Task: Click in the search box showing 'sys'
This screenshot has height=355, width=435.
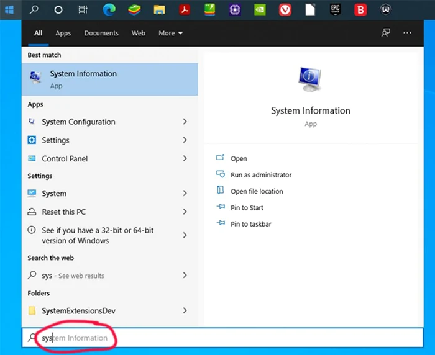Action: (x=222, y=338)
